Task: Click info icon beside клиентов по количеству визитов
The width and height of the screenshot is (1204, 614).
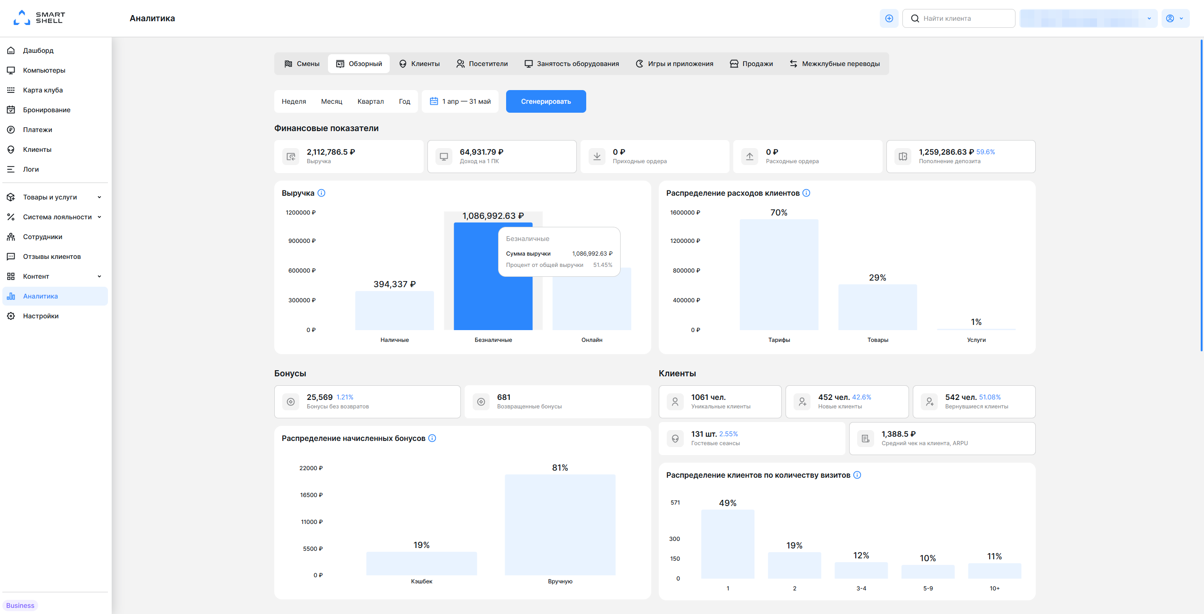Action: click(x=857, y=475)
